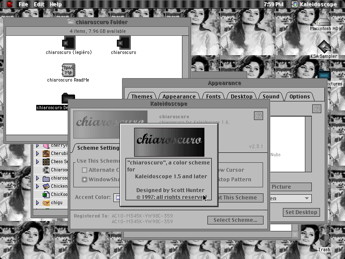The height and width of the screenshot is (259, 345).
Task: Open the Edit menu
Action: coord(39,4)
